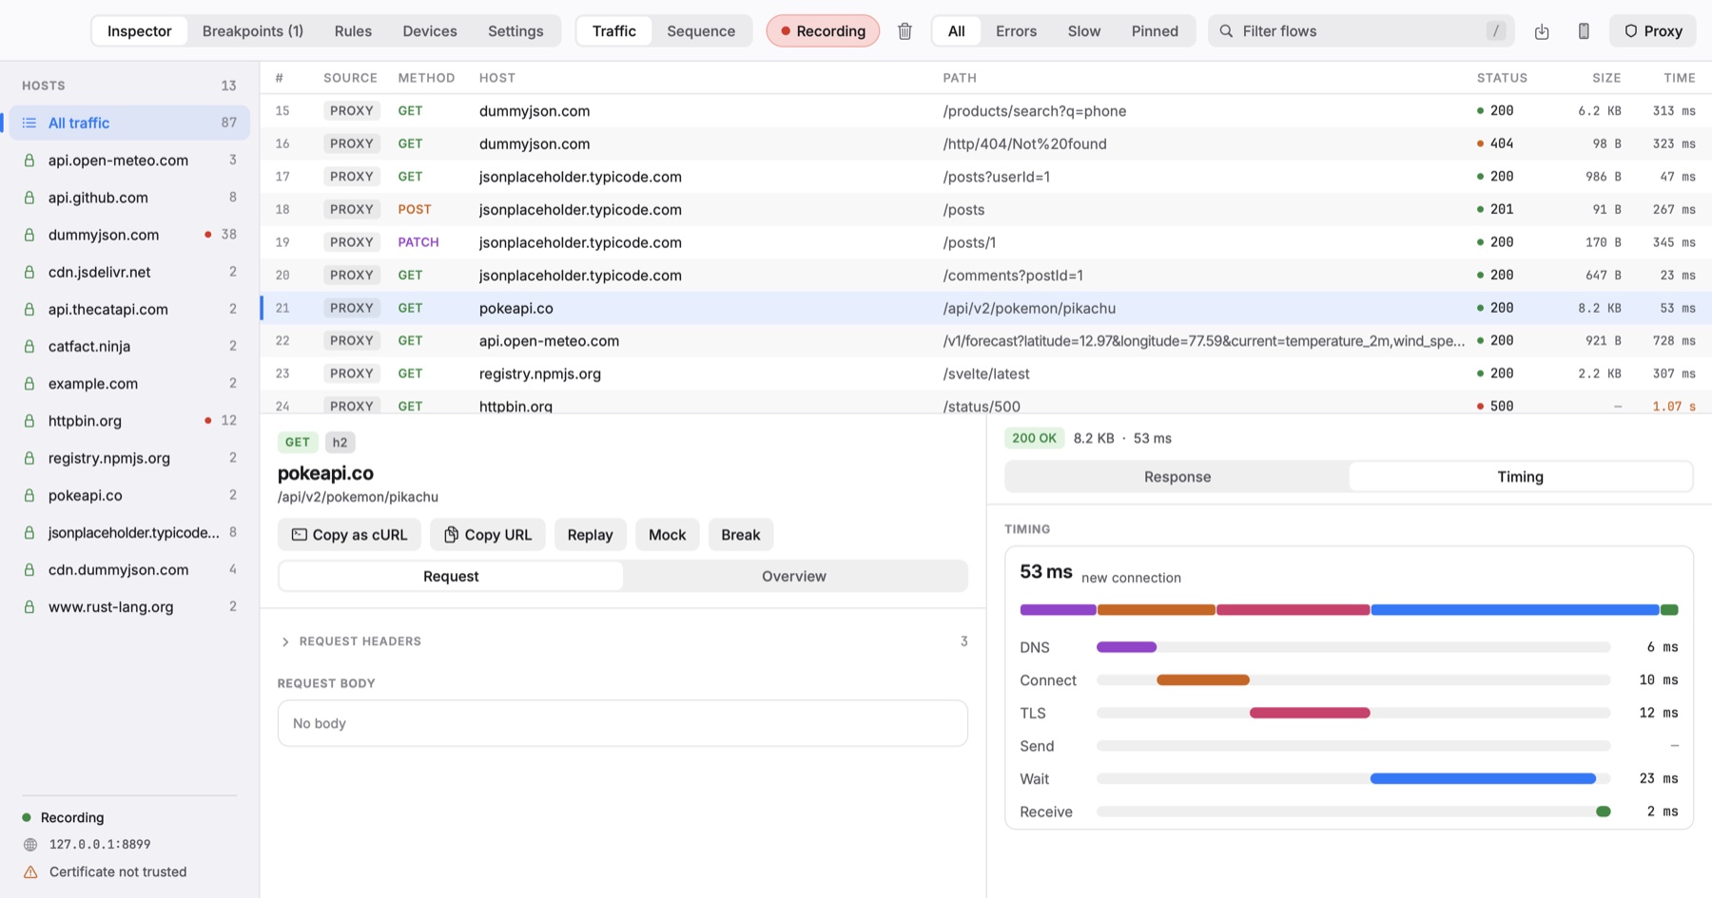Image resolution: width=1712 pixels, height=898 pixels.
Task: Click the Copy URL button
Action: coord(487,535)
